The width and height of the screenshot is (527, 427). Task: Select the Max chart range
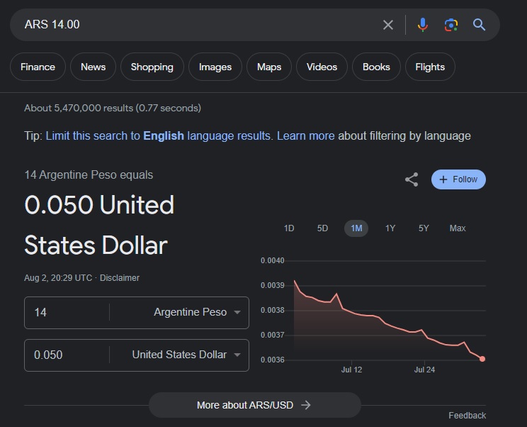(458, 228)
